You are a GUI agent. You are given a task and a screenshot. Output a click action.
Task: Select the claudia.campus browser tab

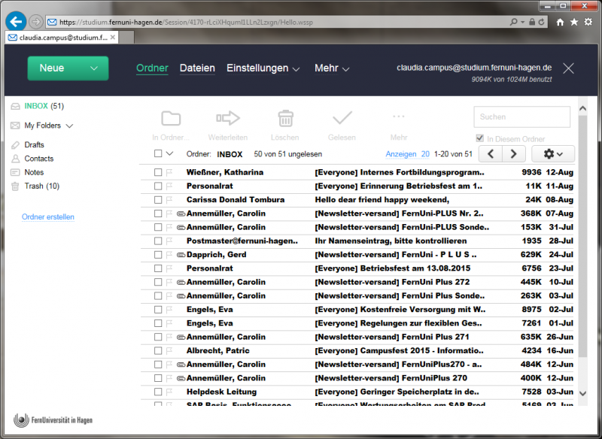click(x=62, y=38)
